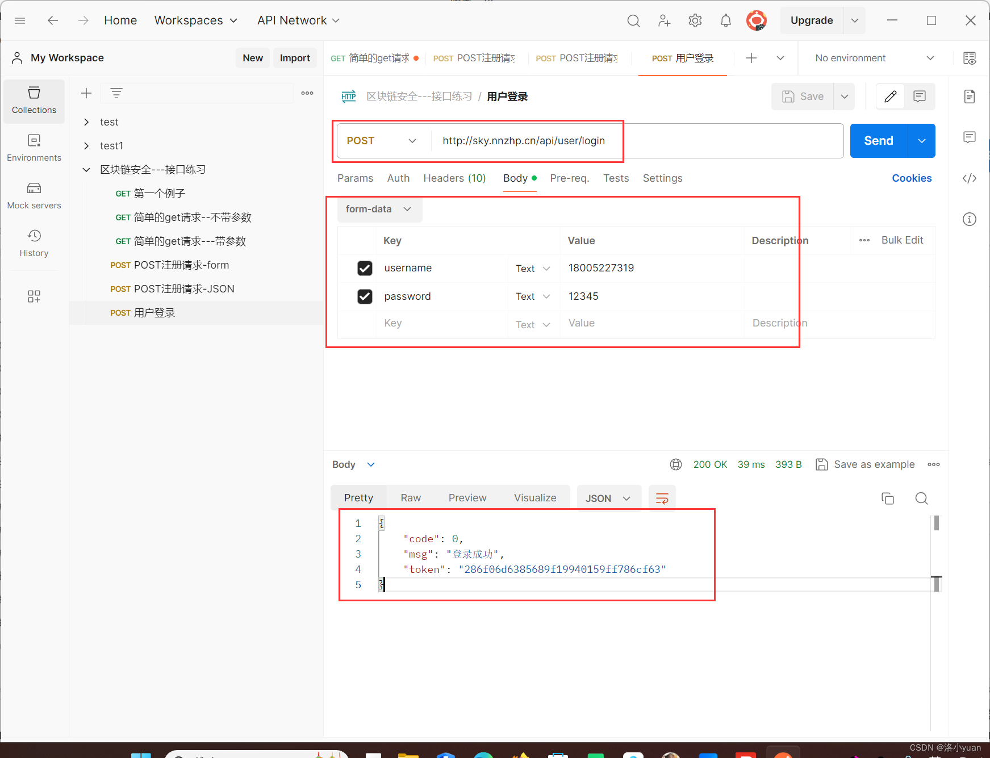Go back with the left arrow
The image size is (990, 758).
tap(53, 20)
